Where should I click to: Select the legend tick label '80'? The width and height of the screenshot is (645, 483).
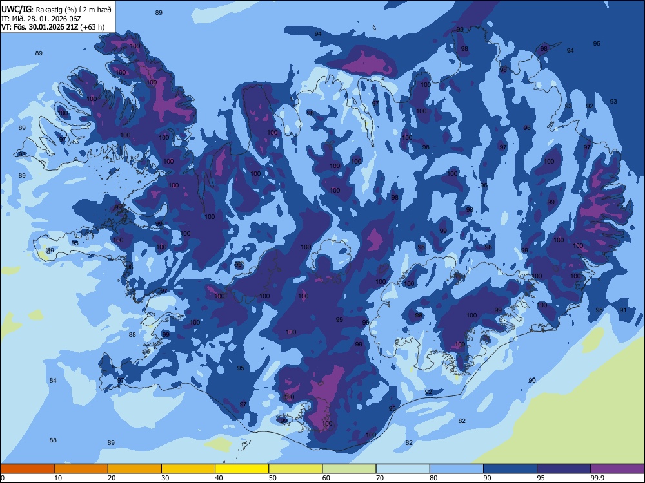coord(433,478)
